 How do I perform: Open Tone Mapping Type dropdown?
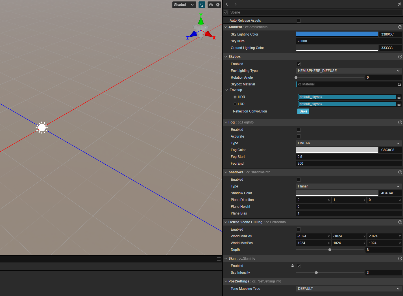click(348, 289)
